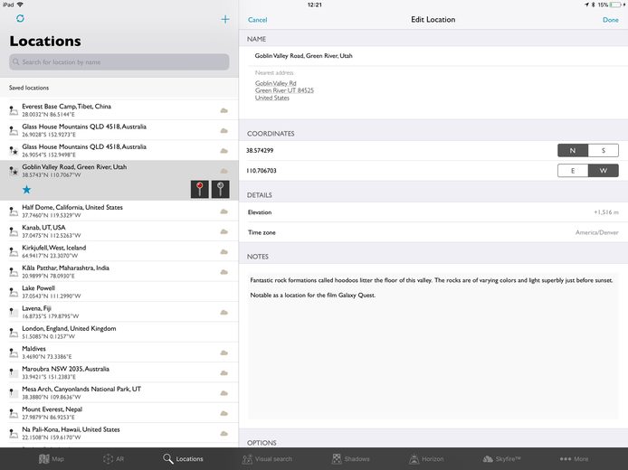Open the AR tab
The image size is (628, 470).
pyautogui.click(x=114, y=459)
